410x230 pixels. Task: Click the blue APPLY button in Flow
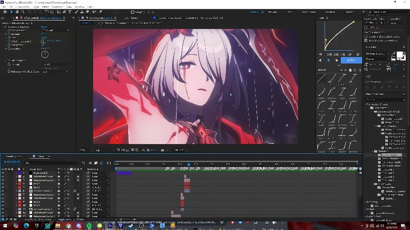coord(351,60)
